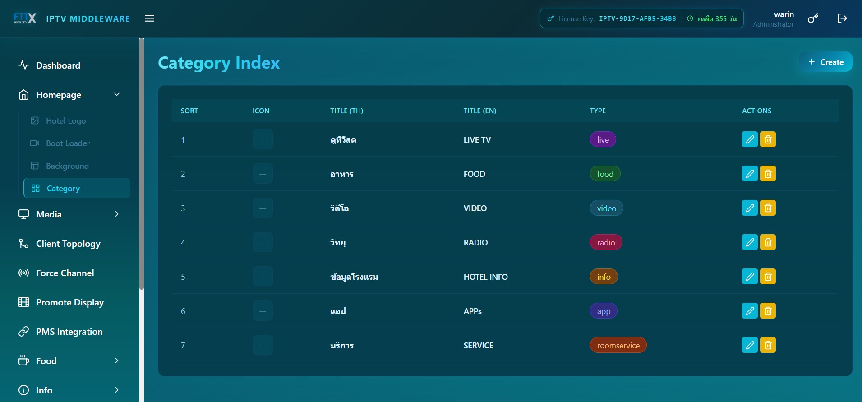Viewport: 862px width, 402px height.
Task: Toggle the hamburger sidebar menu icon
Action: point(149,18)
